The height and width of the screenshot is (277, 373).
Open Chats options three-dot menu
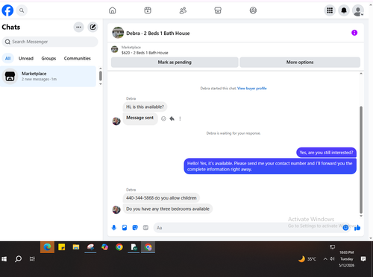(78, 27)
